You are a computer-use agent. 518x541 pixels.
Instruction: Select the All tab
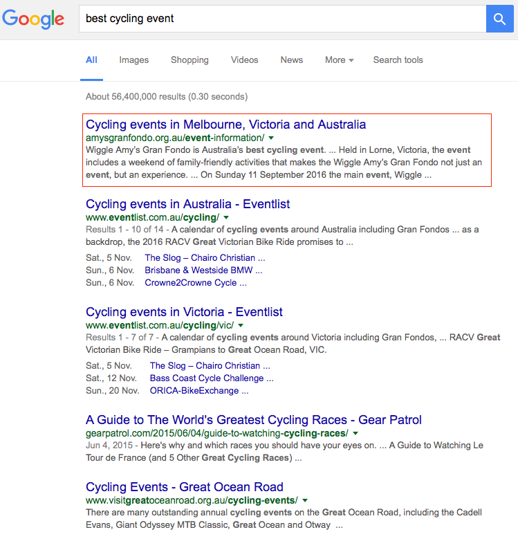91,60
